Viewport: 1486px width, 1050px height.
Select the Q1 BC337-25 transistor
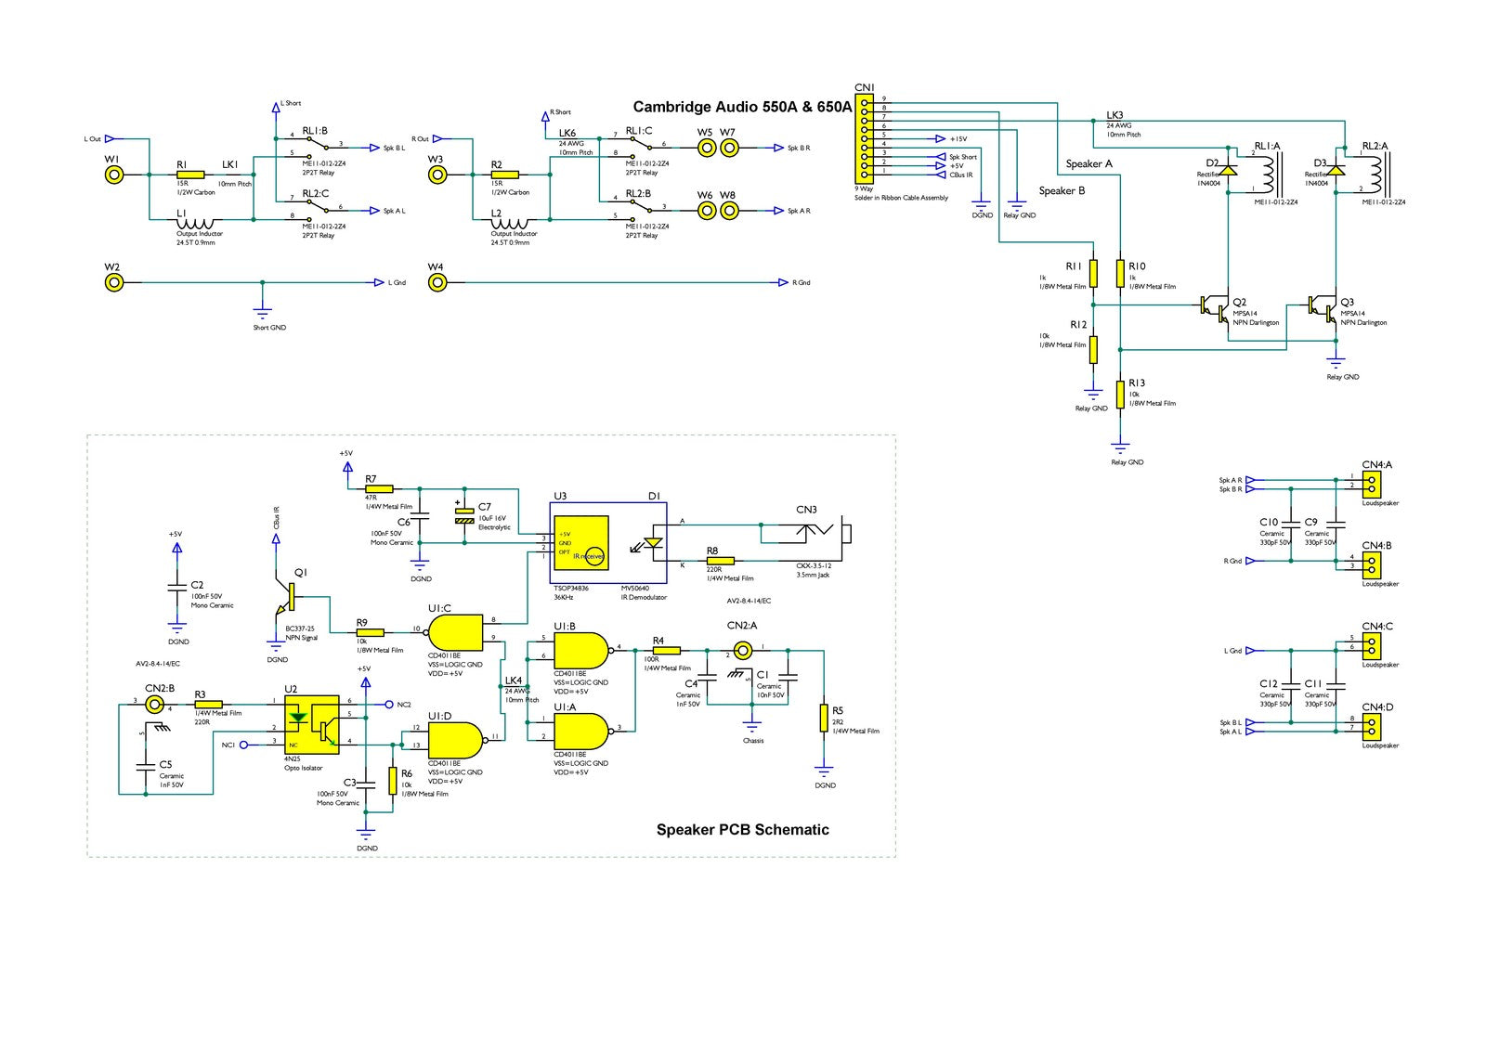(286, 599)
